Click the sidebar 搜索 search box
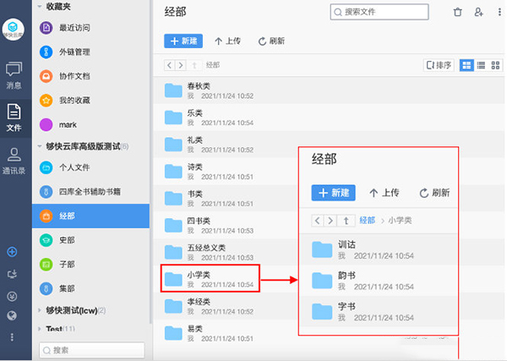Screen dimensions: 507x361 point(92,350)
